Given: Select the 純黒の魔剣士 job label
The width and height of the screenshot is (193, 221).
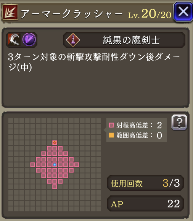Looking at the screenshot, I should coord(131,40).
